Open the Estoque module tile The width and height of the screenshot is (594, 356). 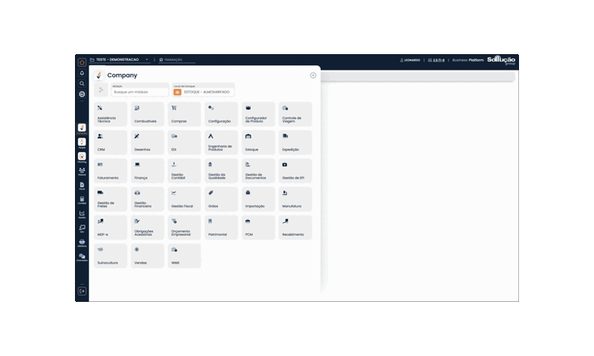[258, 142]
